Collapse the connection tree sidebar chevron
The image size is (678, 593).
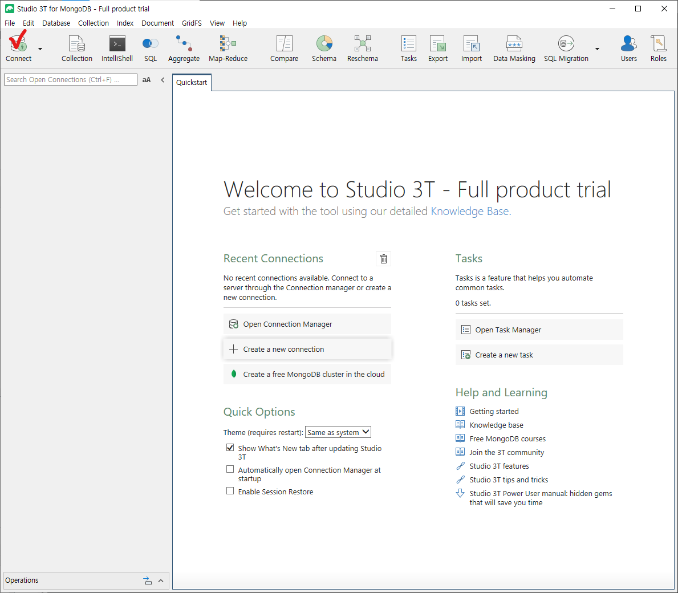click(163, 79)
